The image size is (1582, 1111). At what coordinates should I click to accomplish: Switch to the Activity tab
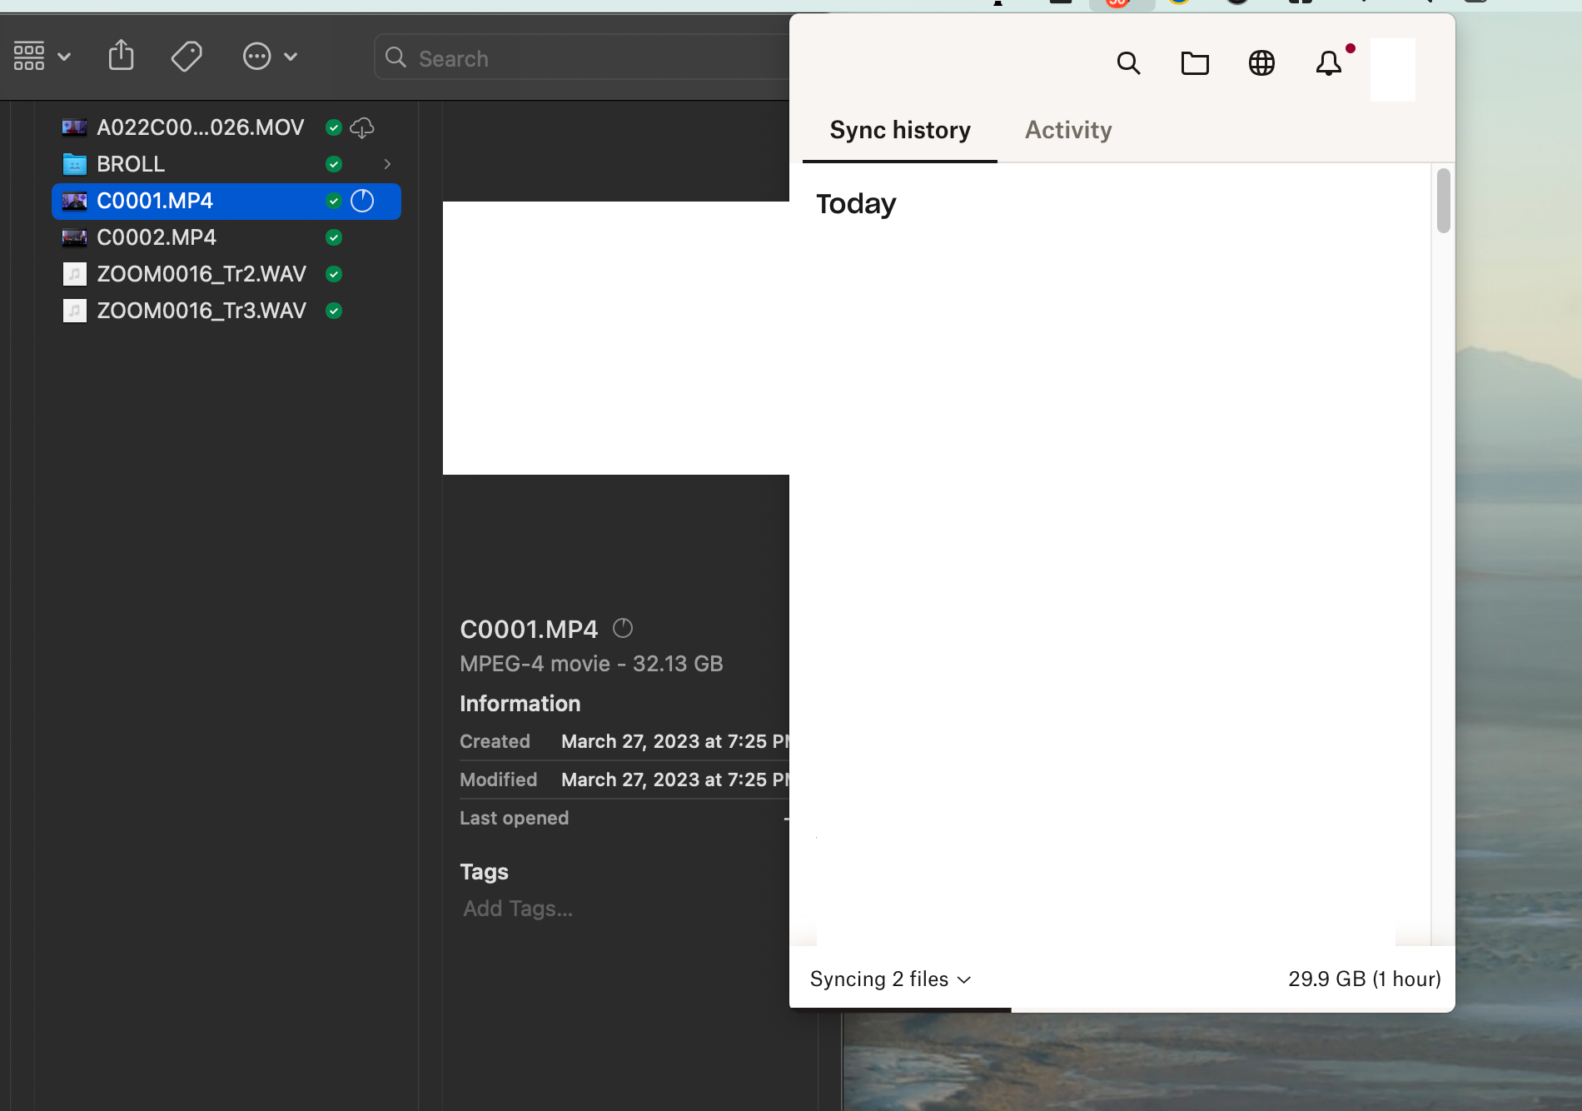click(x=1068, y=130)
